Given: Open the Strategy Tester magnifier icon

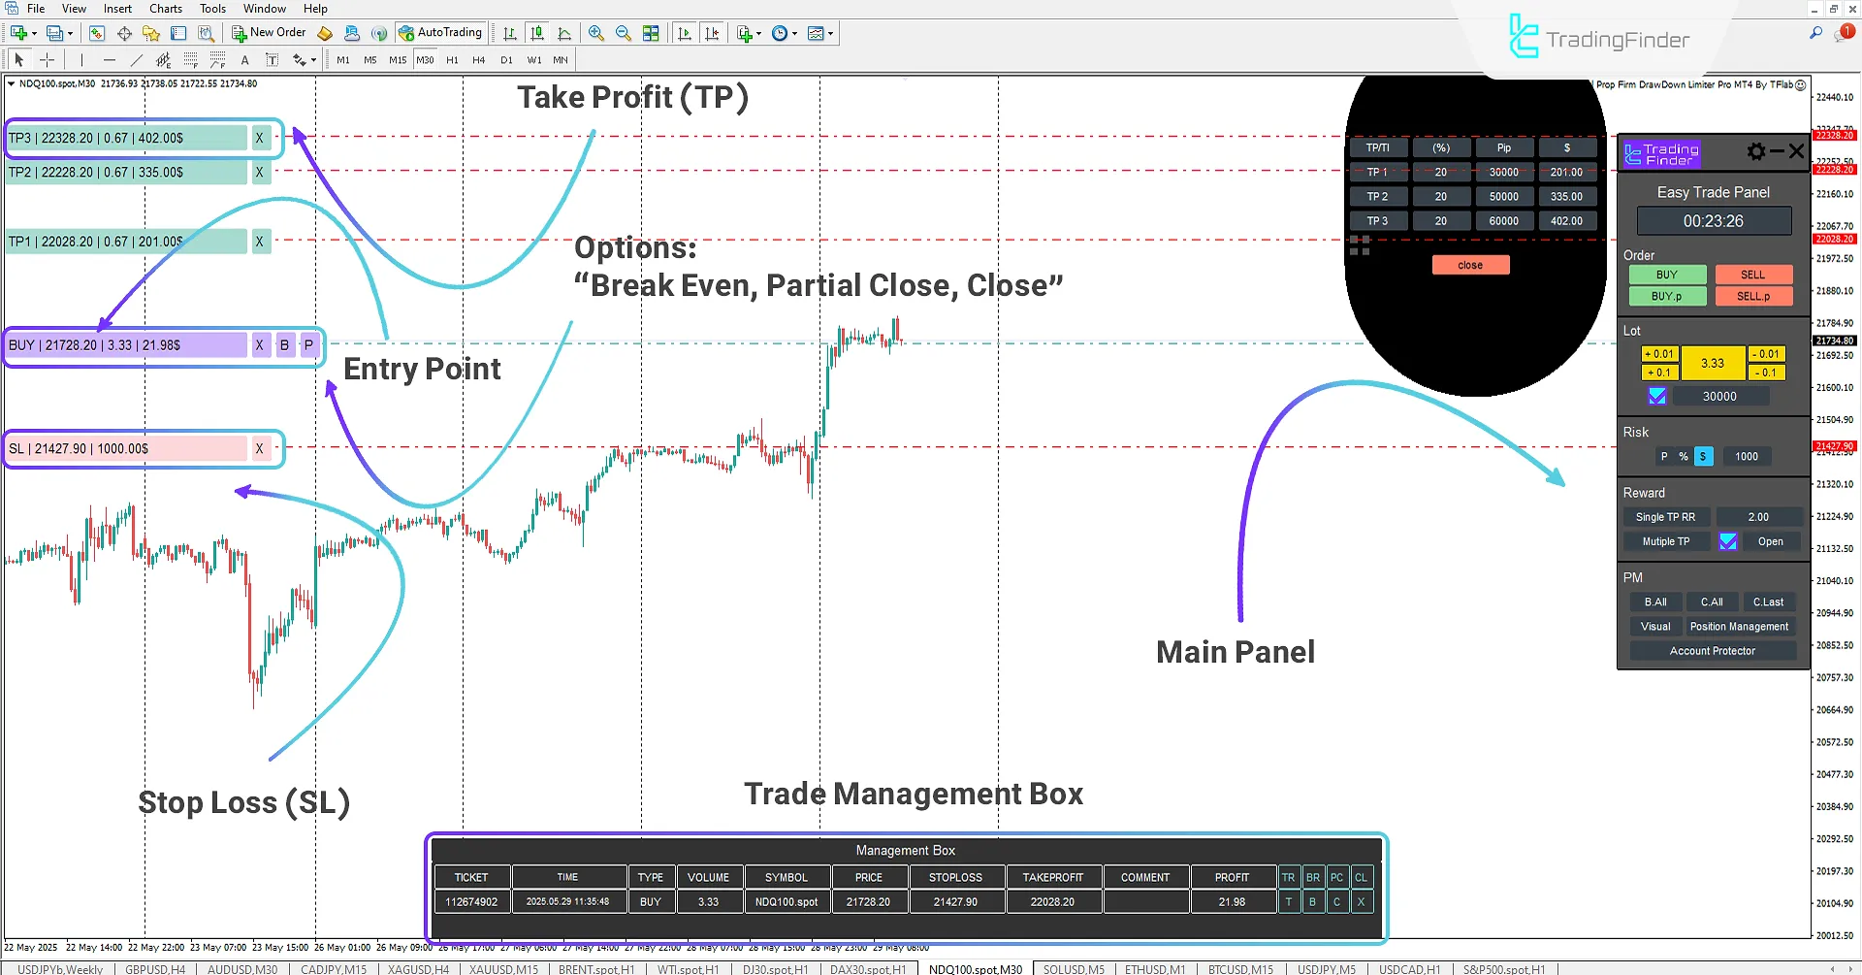Looking at the screenshot, I should [x=206, y=33].
